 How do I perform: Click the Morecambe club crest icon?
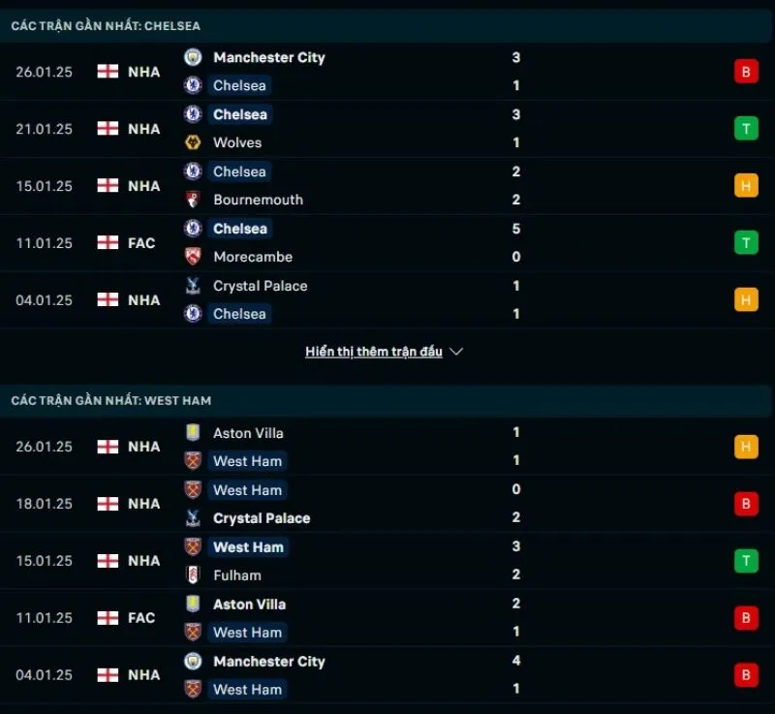[193, 257]
